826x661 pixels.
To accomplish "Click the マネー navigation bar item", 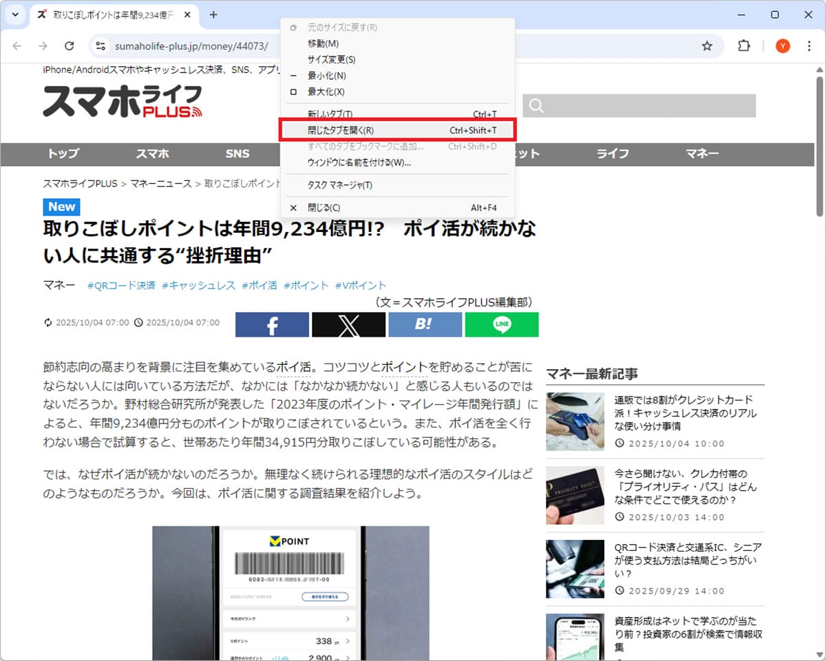I will pos(702,154).
